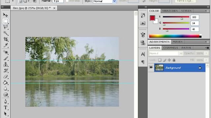Open the collapsed Brushes panel icon
Image resolution: width=211 pixels, height=118 pixels.
143,35
